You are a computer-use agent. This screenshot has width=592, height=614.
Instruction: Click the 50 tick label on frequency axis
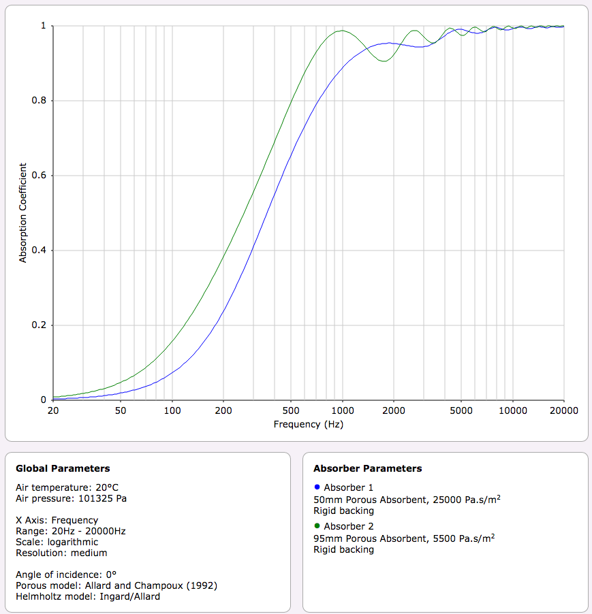click(121, 410)
